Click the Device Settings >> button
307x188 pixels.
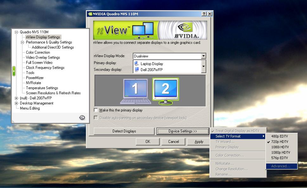pyautogui.click(x=183, y=131)
